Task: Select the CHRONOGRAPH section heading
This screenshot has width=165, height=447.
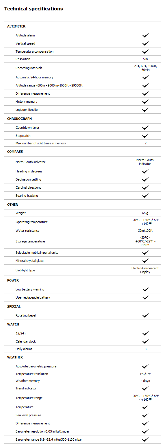Action: click(x=19, y=119)
